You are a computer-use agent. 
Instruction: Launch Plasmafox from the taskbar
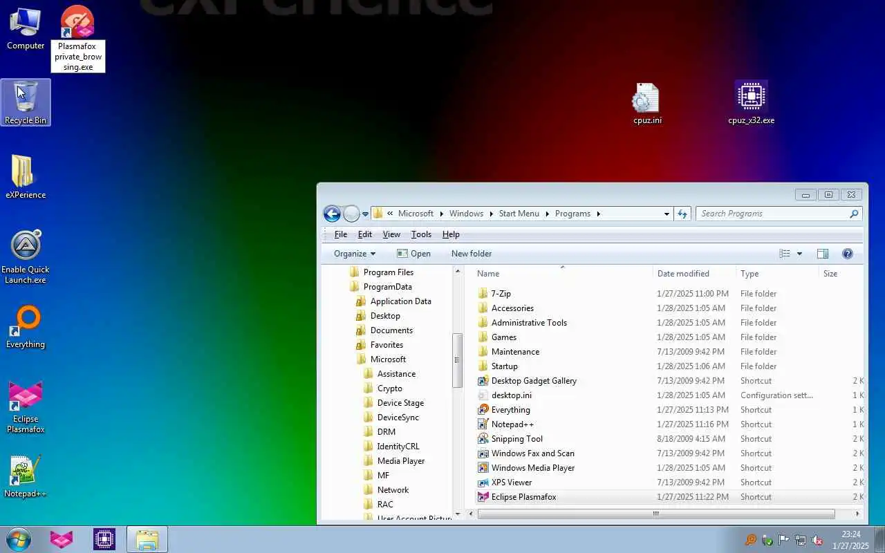[x=62, y=539]
